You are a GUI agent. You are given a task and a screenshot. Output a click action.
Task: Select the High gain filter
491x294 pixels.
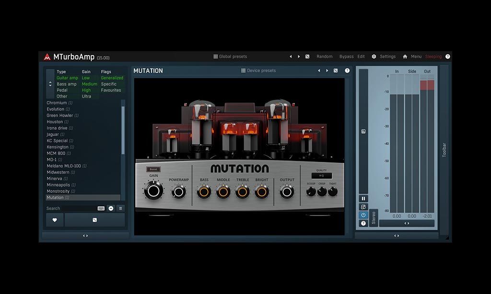coord(86,90)
